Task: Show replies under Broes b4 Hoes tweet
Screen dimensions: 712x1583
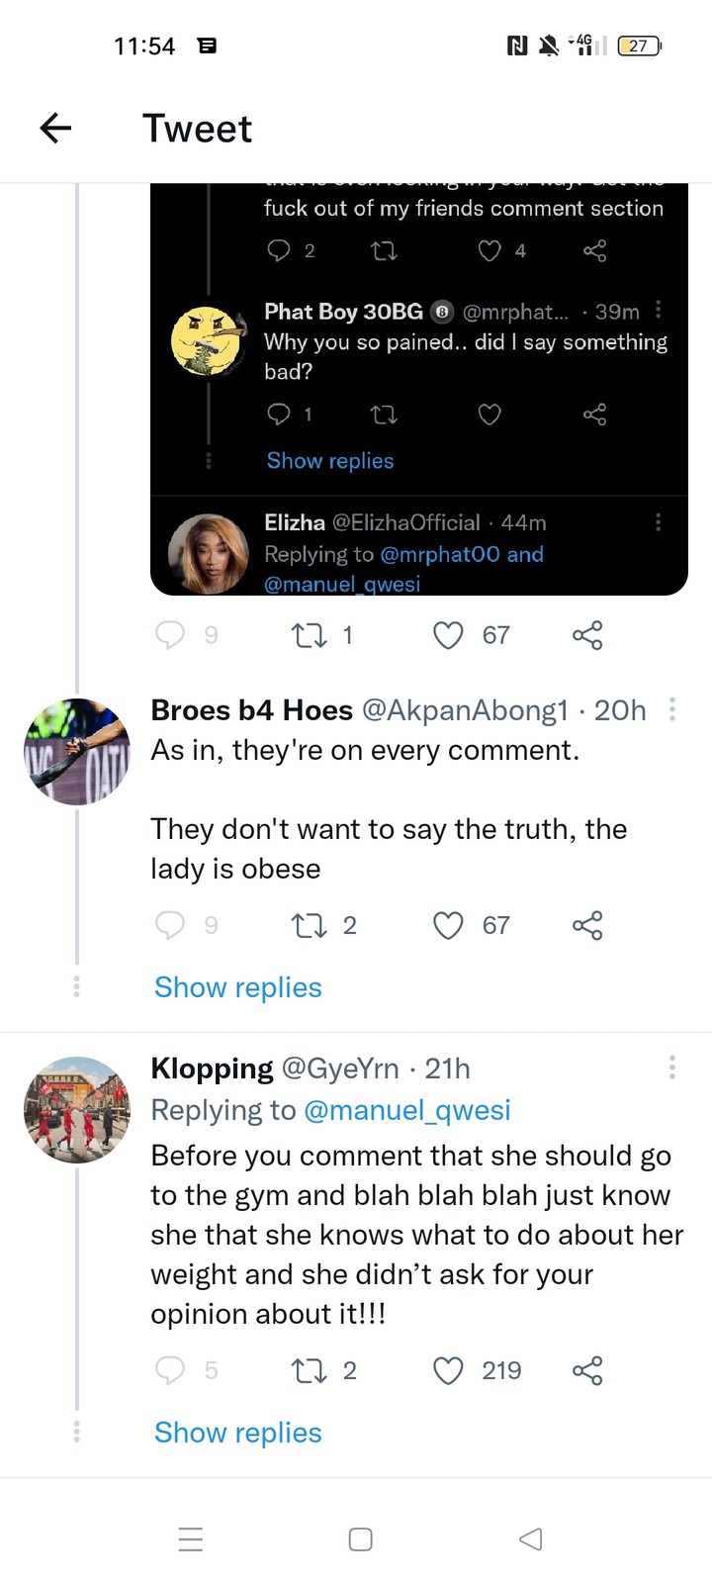Action: 238,987
